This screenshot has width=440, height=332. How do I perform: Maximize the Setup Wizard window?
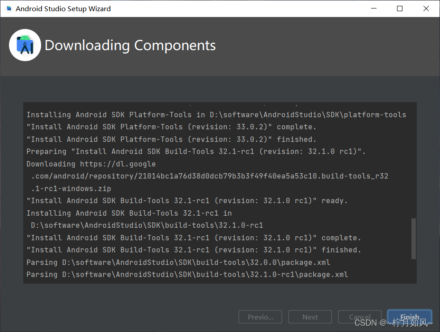400,9
